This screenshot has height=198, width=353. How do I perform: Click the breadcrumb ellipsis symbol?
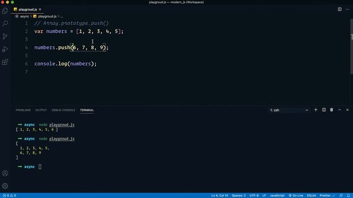62,16
